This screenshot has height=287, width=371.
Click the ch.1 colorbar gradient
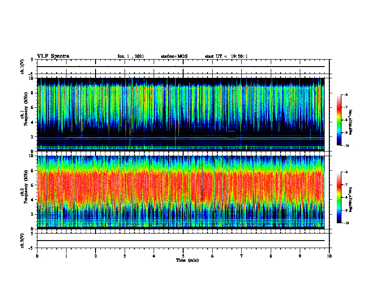tap(339, 120)
